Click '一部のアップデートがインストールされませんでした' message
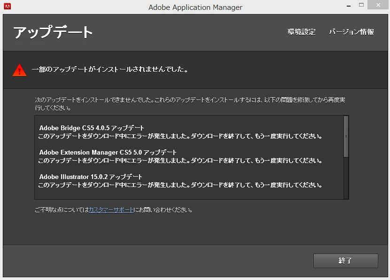 [109, 70]
